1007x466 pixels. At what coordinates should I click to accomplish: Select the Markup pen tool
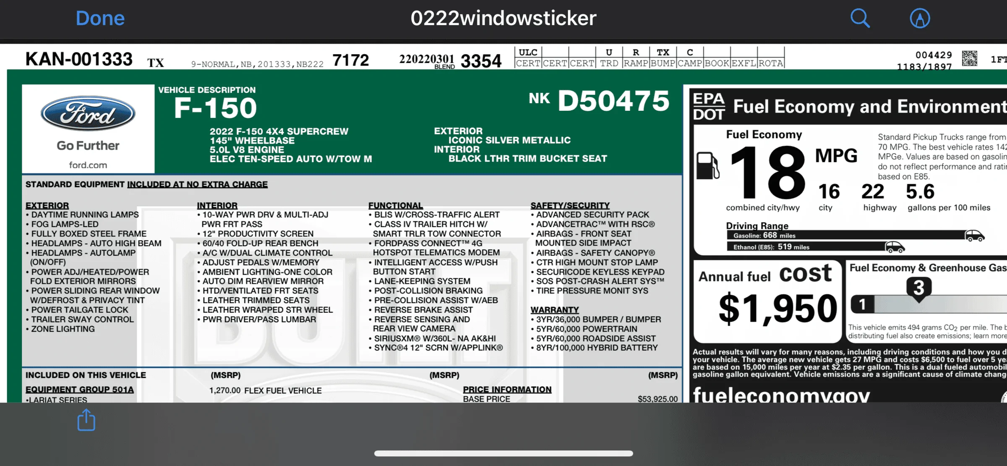click(919, 18)
